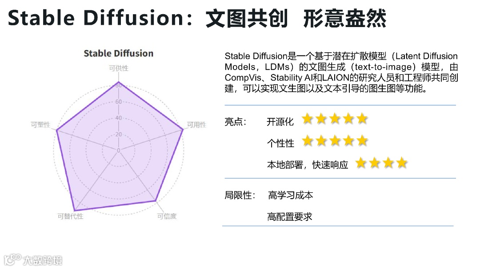Click the last star beside 个性性

(x=362, y=141)
